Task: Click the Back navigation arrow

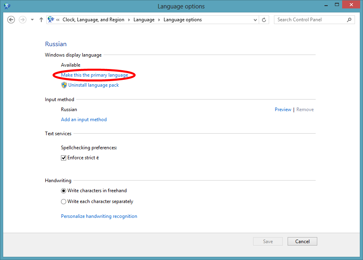Action: [11, 20]
